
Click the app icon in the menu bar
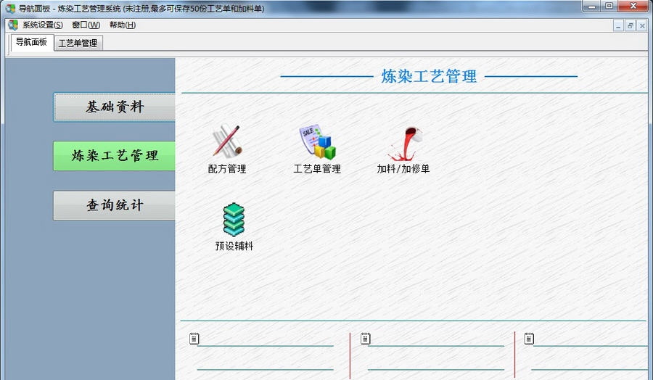point(13,25)
